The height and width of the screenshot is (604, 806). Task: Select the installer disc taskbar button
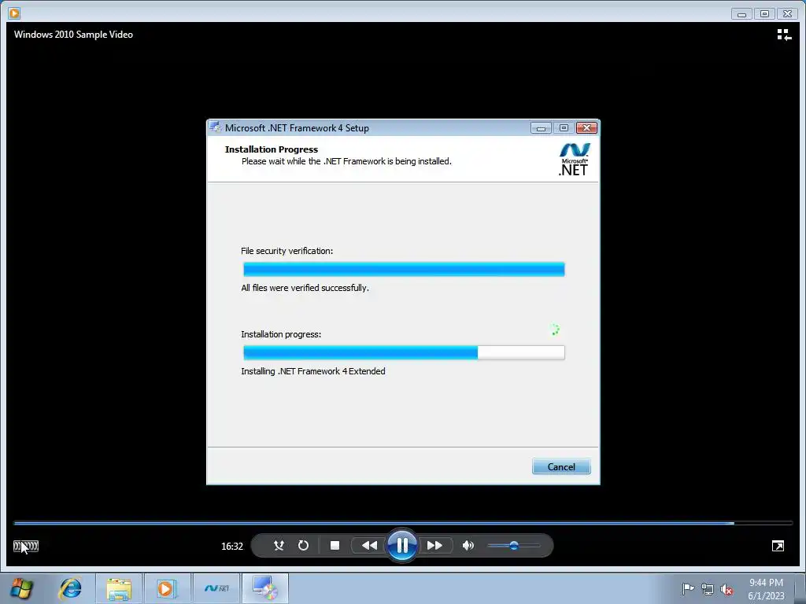pyautogui.click(x=265, y=588)
